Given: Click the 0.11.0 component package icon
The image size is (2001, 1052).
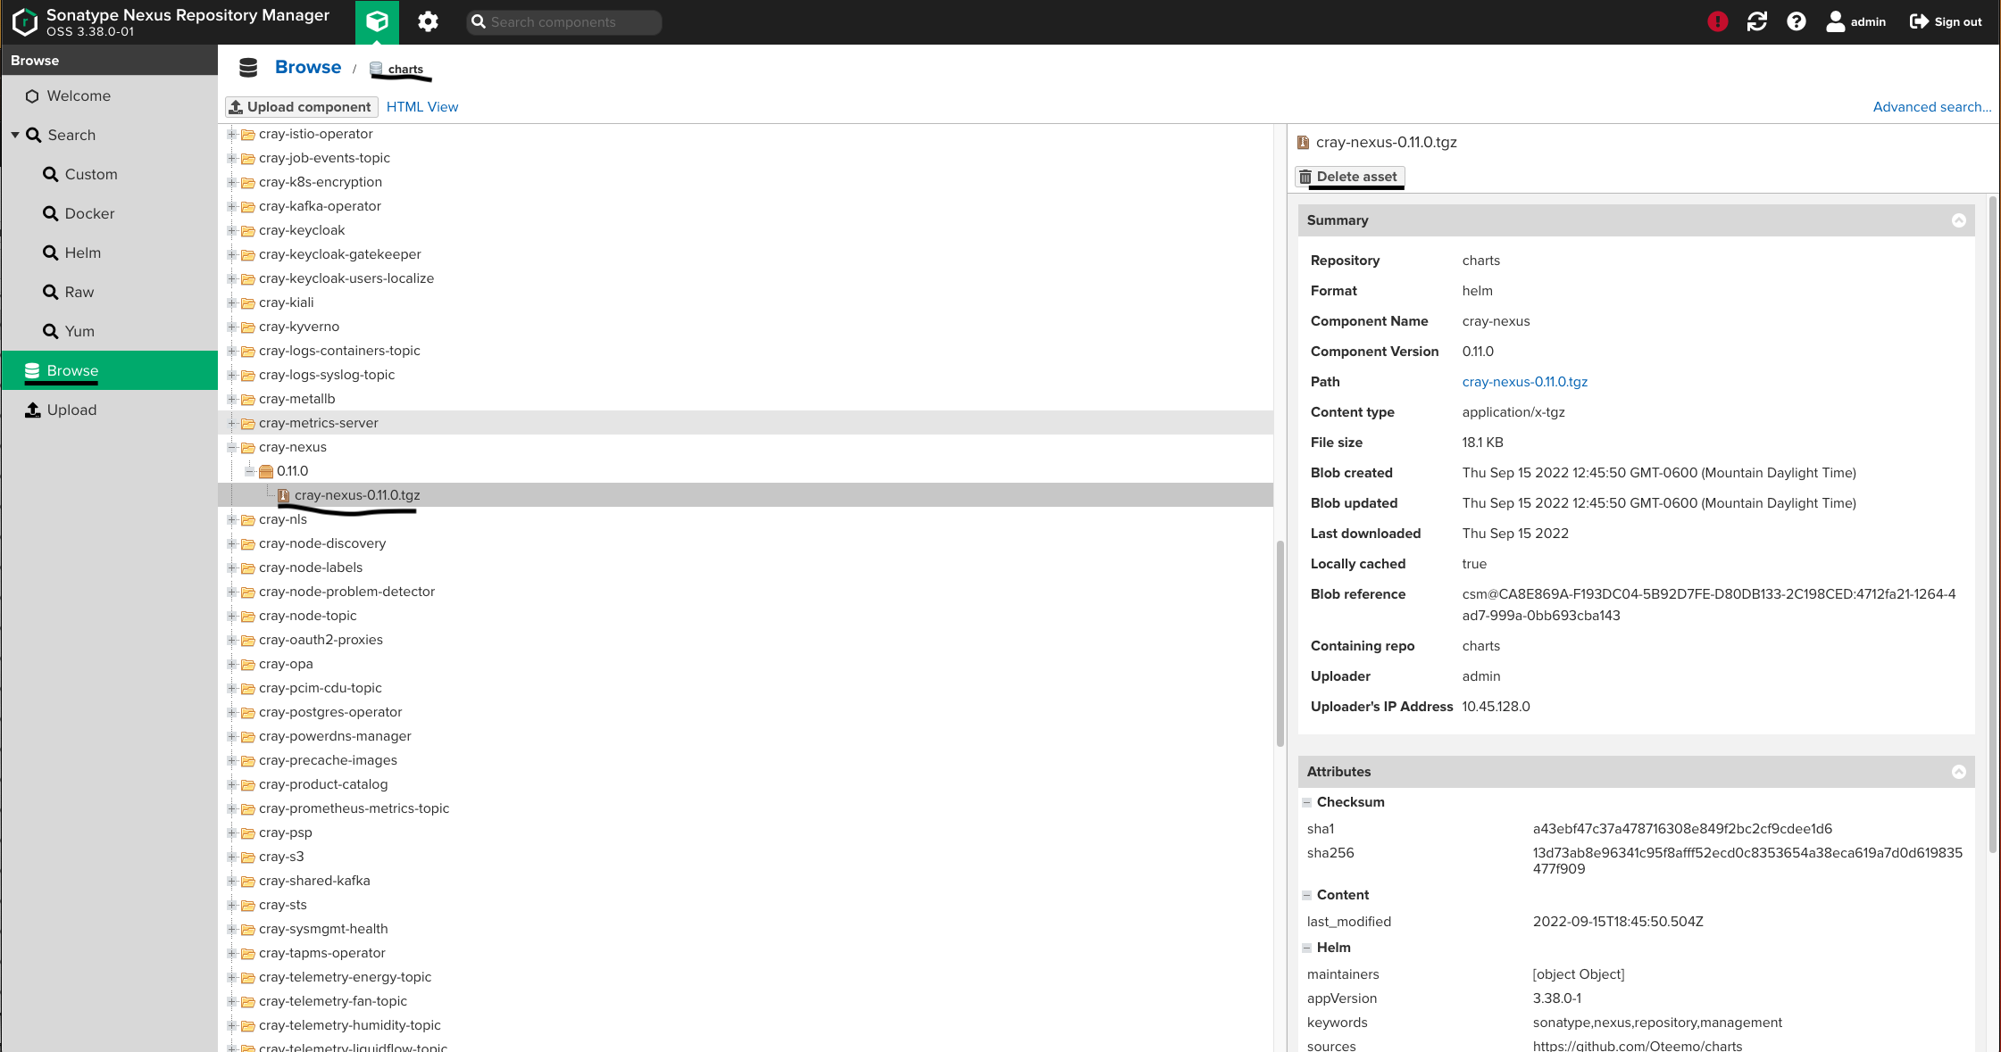Looking at the screenshot, I should (266, 471).
